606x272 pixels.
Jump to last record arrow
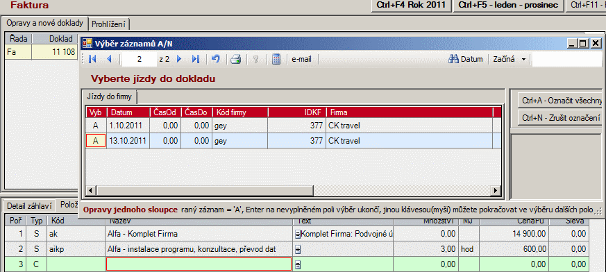coord(196,59)
